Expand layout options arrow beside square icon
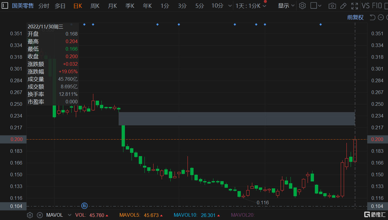Image resolution: width=388 pixels, height=220 pixels. (320, 6)
